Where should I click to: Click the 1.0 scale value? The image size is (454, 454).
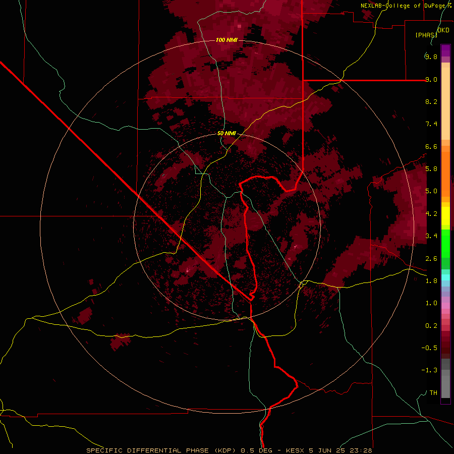coord(431,303)
